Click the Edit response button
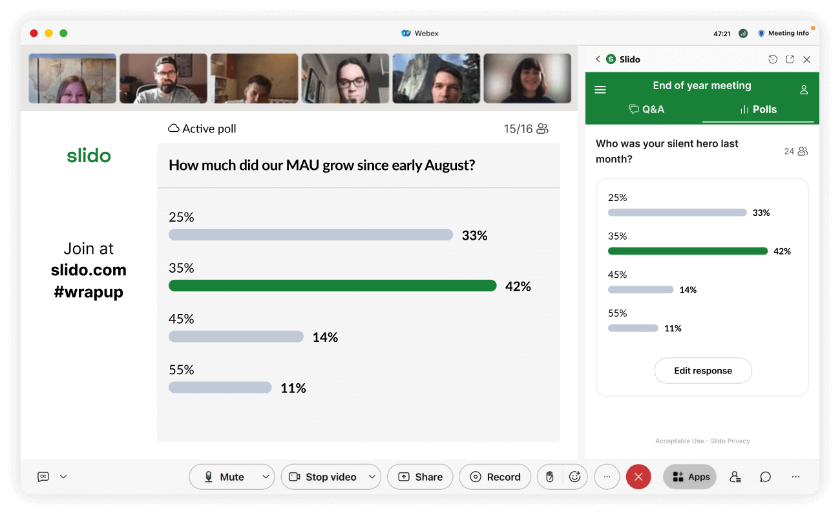This screenshot has width=840, height=515. (702, 371)
